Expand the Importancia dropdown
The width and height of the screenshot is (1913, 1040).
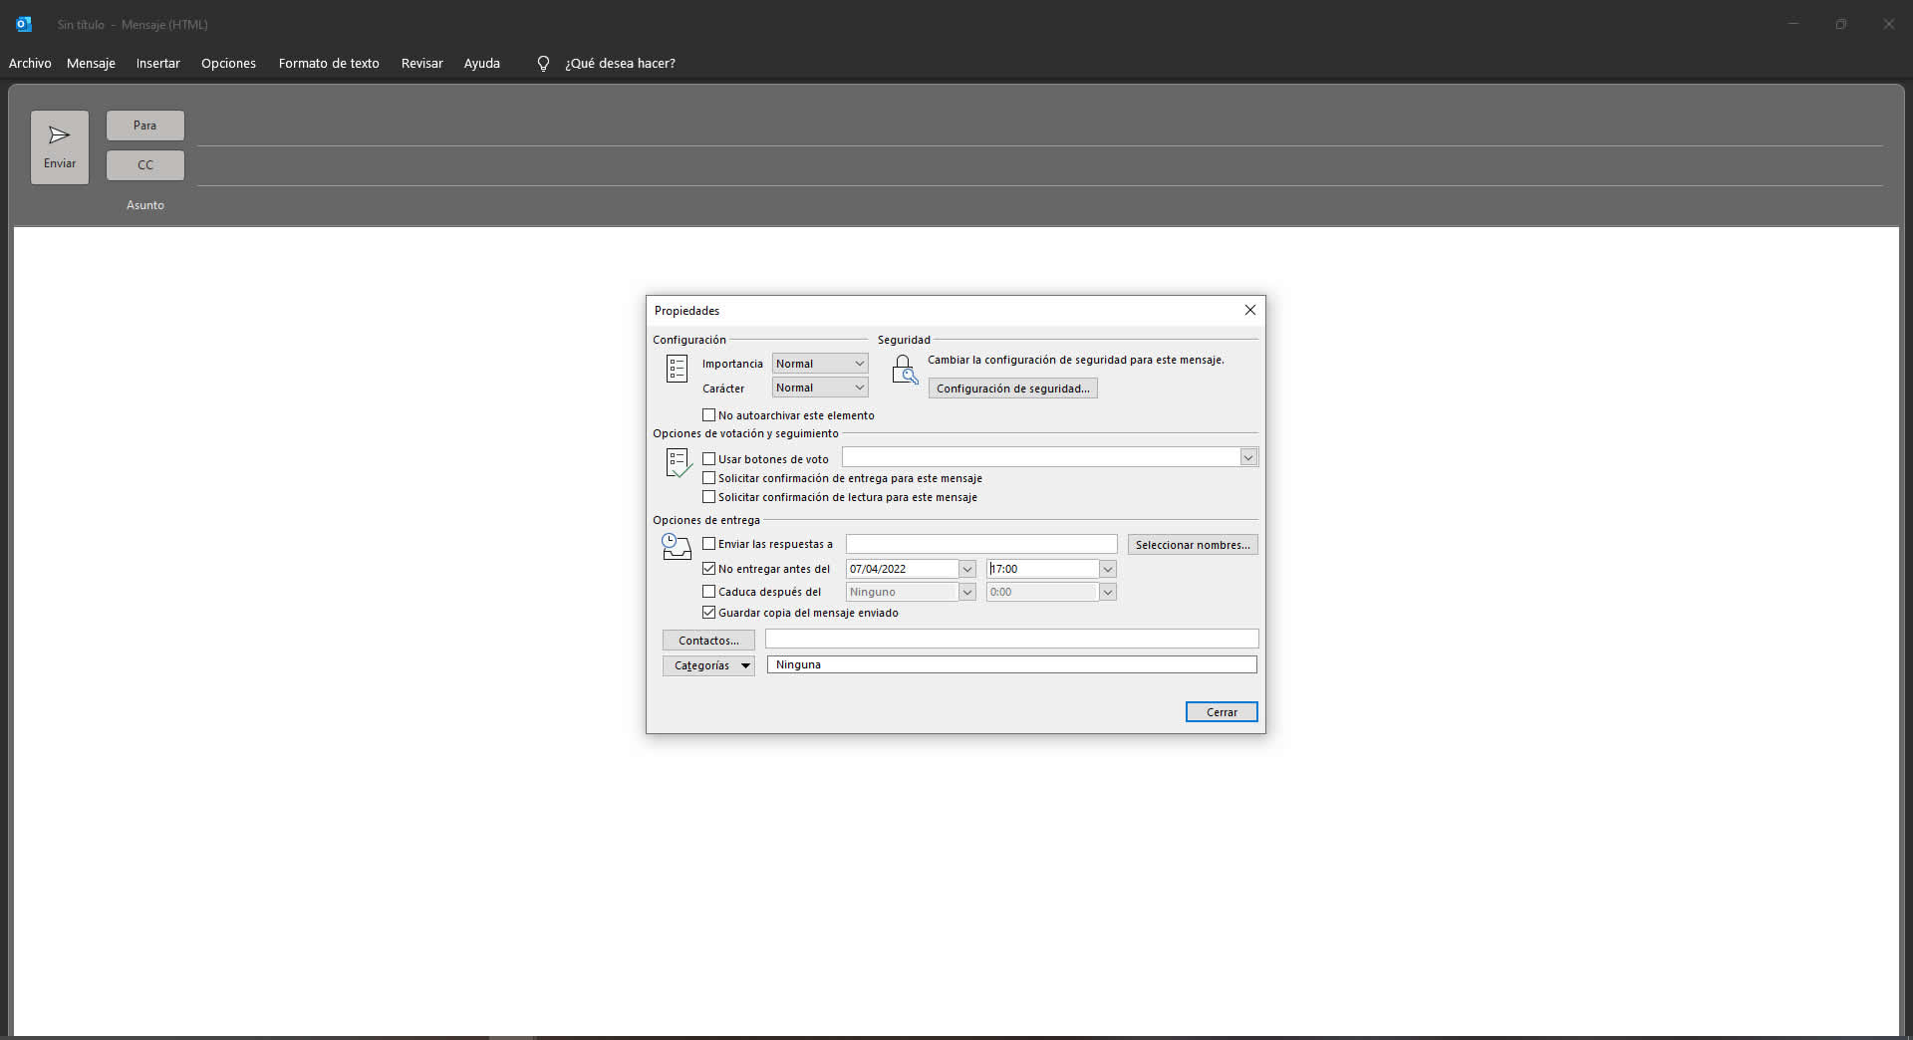coord(859,364)
